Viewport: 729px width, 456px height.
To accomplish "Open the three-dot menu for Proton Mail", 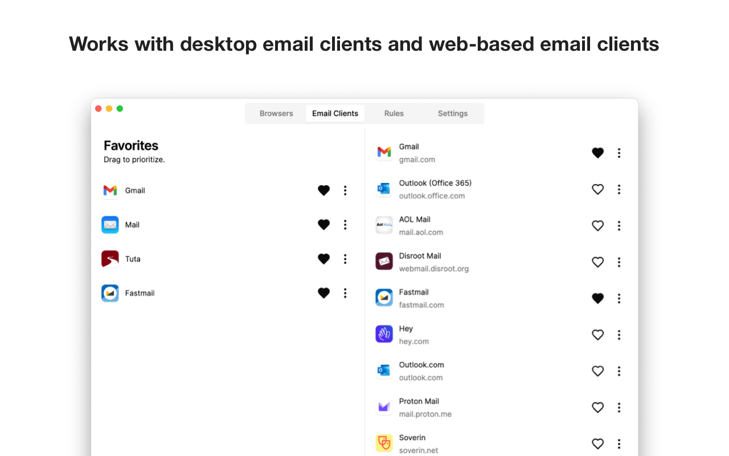I will (x=619, y=408).
